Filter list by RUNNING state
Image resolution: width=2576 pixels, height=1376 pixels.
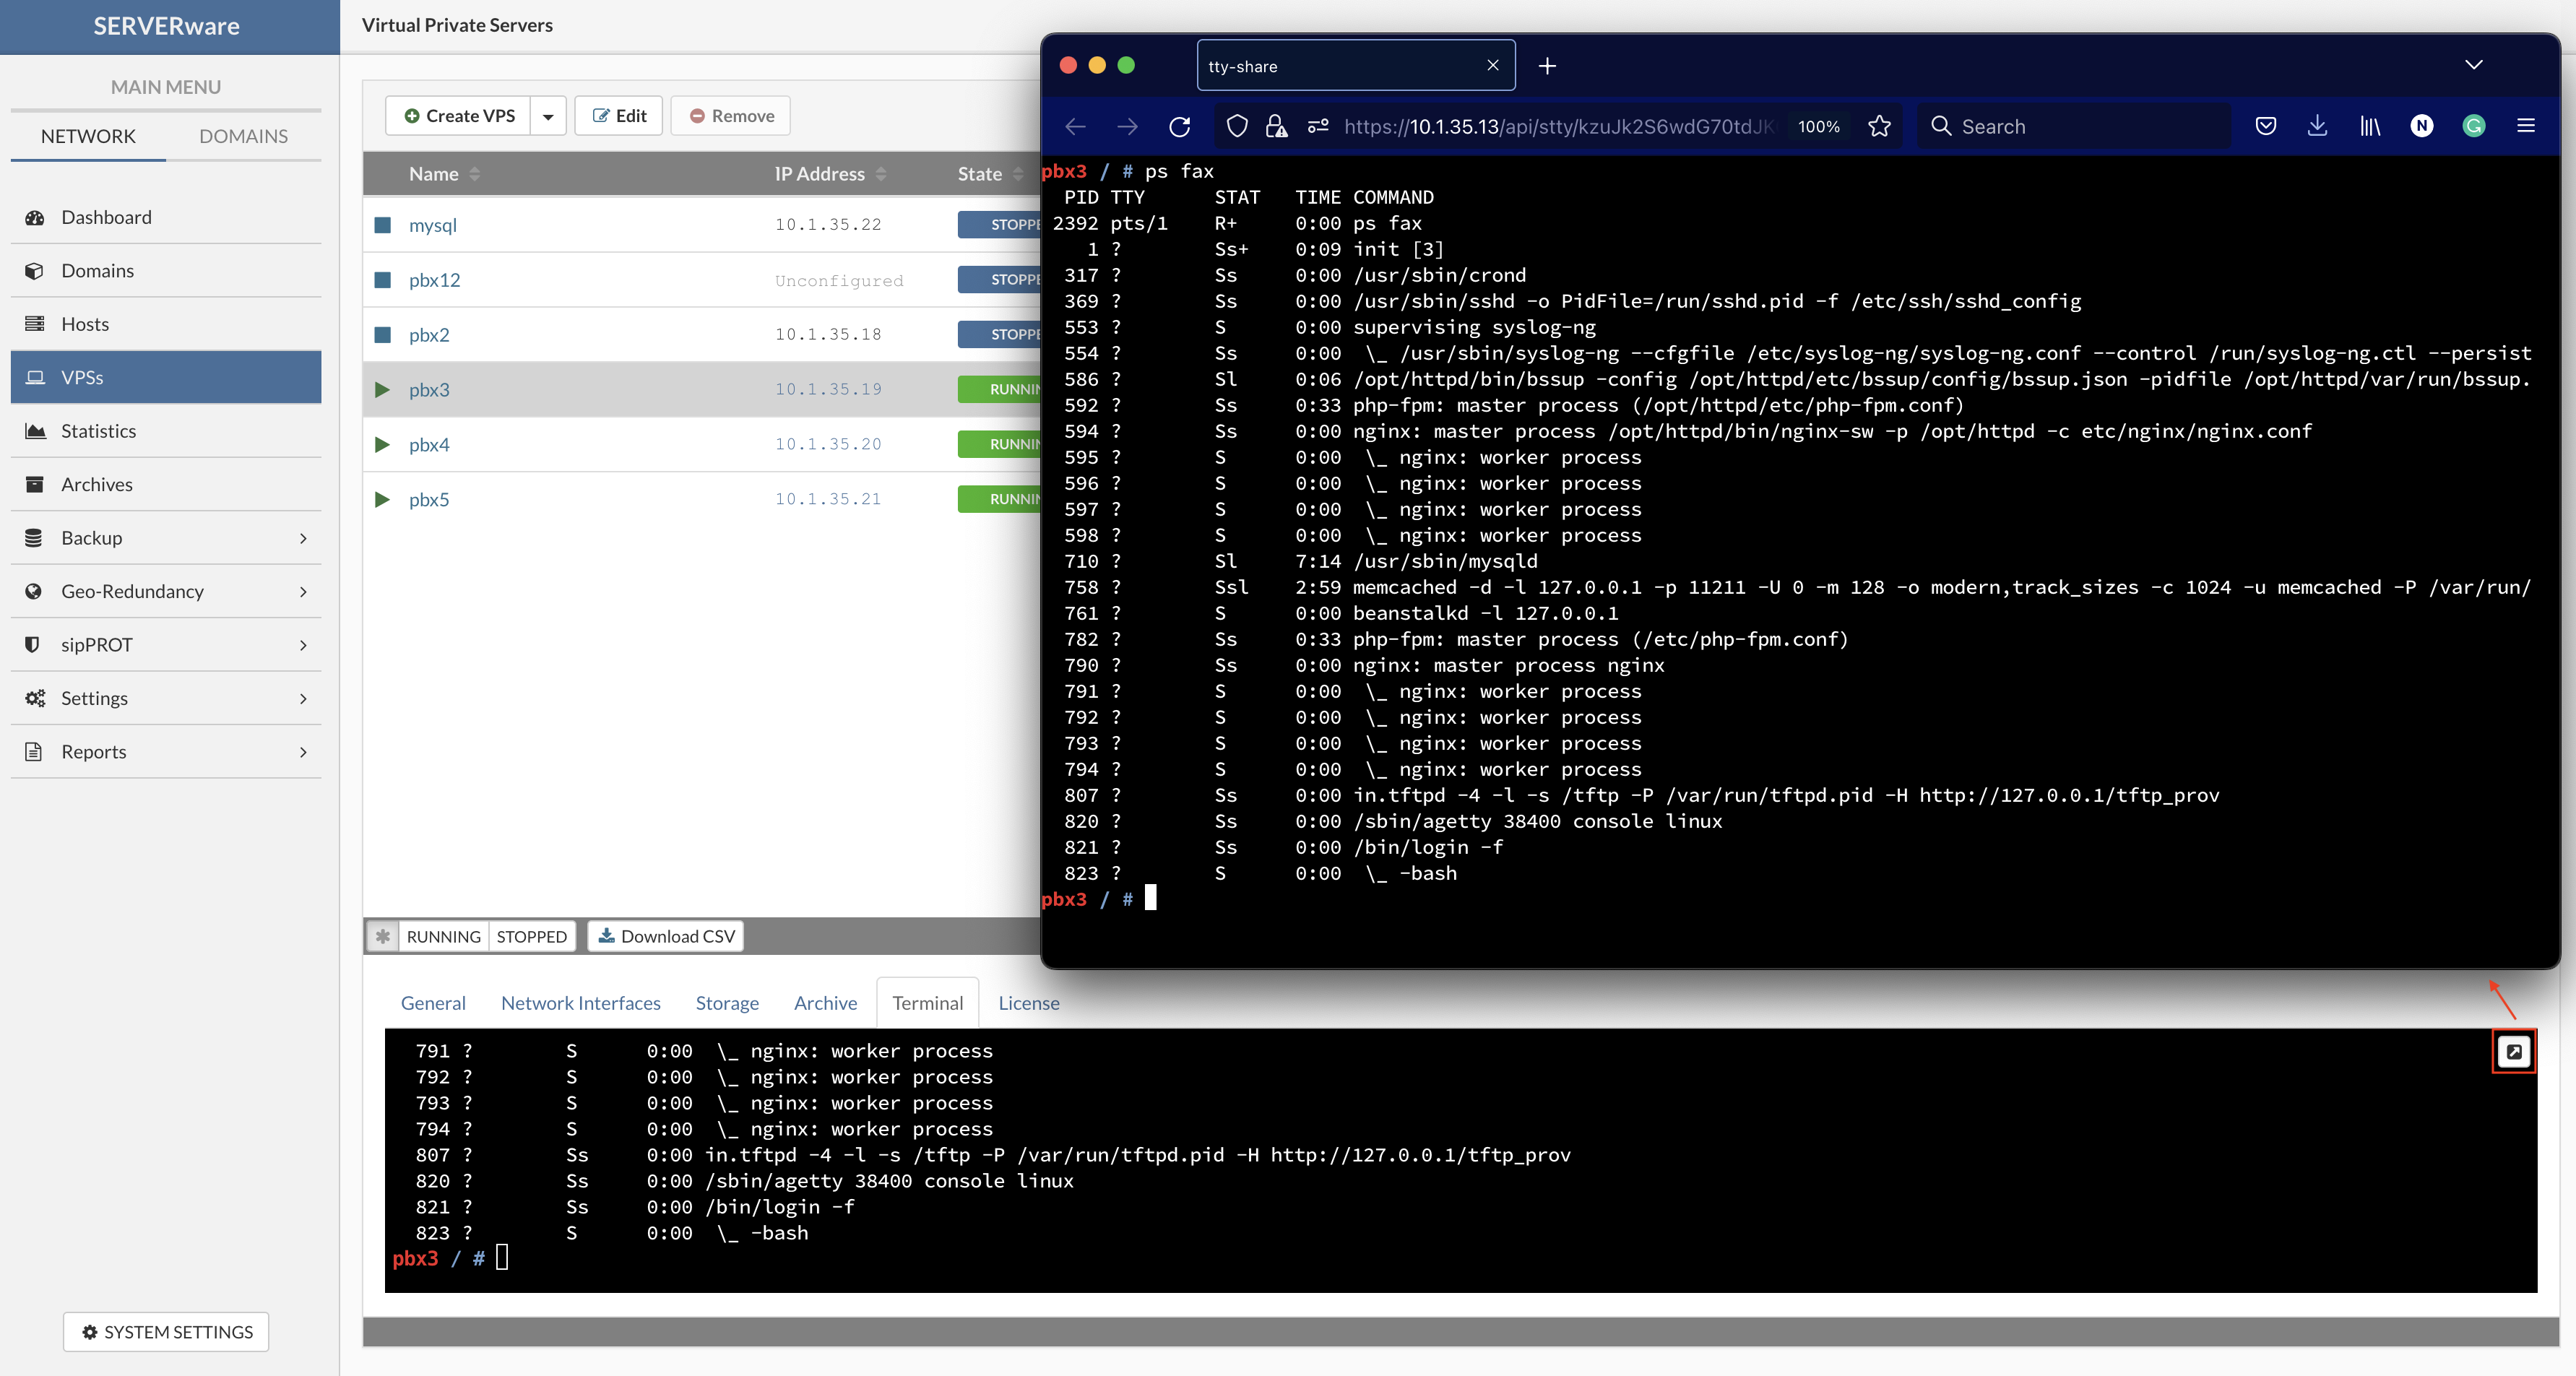coord(443,936)
